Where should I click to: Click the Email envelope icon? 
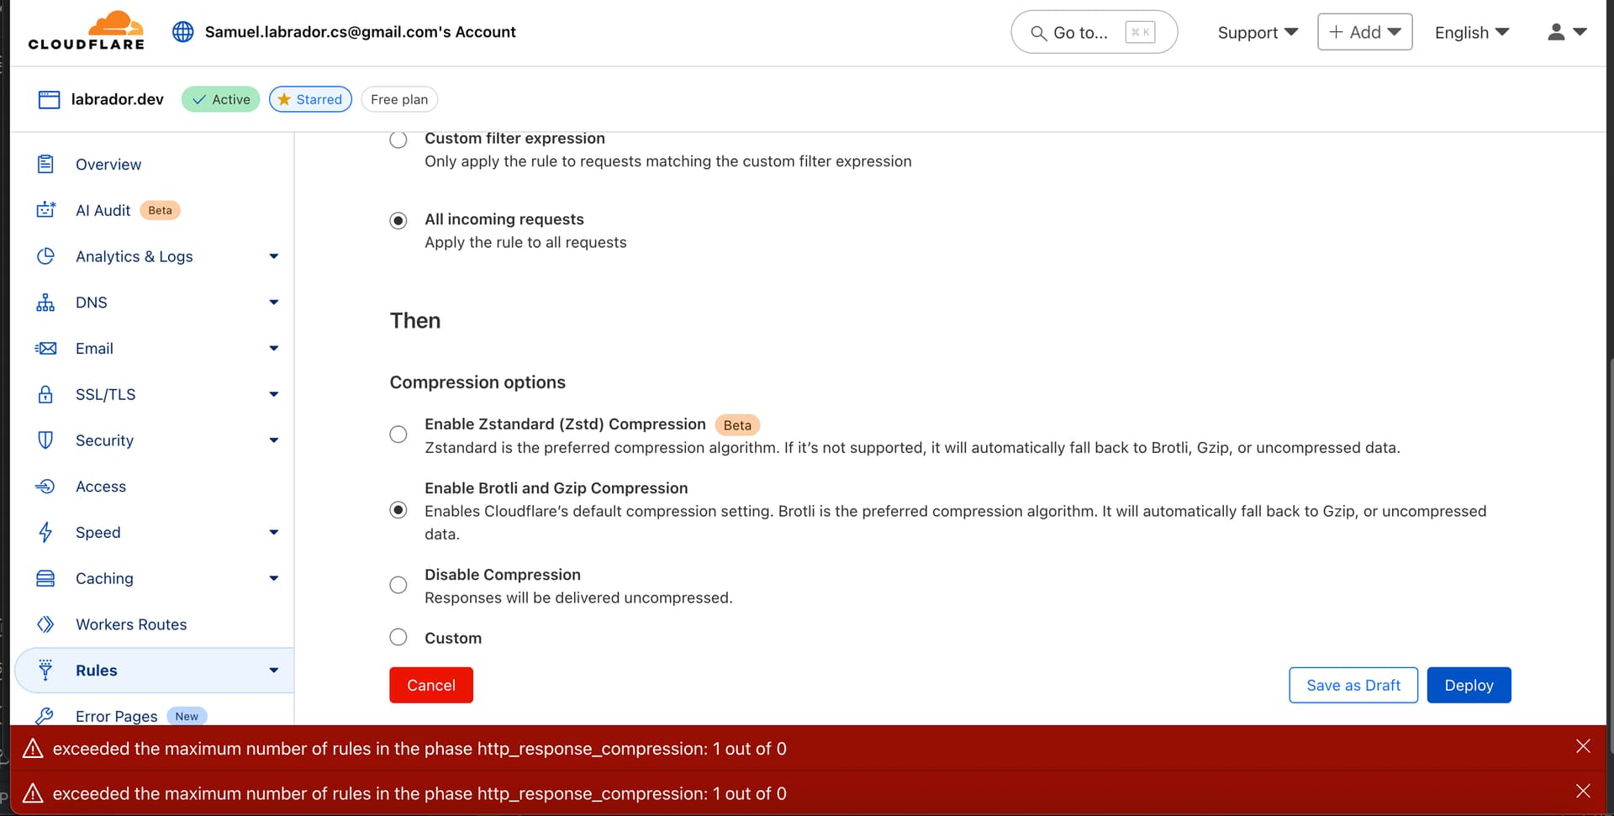pos(45,348)
